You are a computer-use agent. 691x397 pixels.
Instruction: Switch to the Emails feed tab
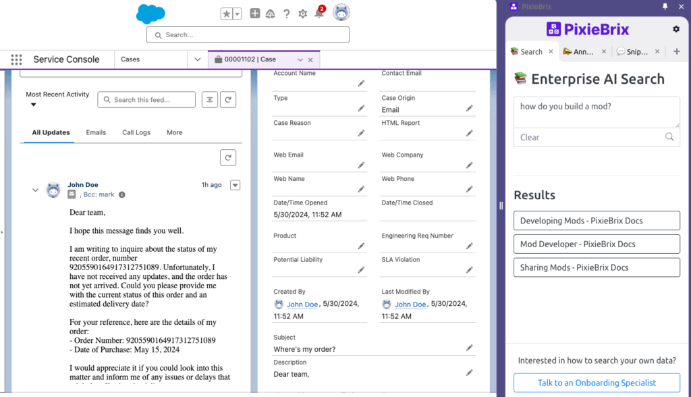click(96, 132)
